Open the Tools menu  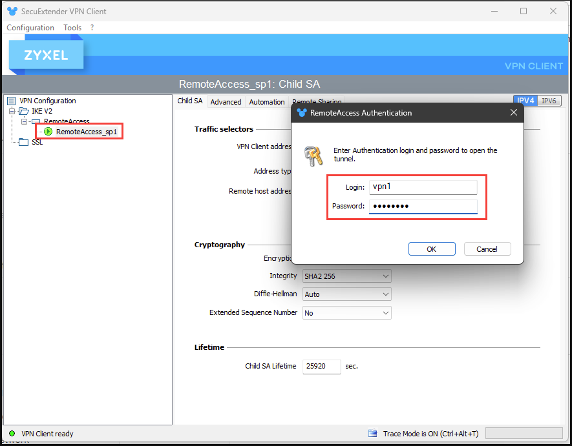click(72, 28)
